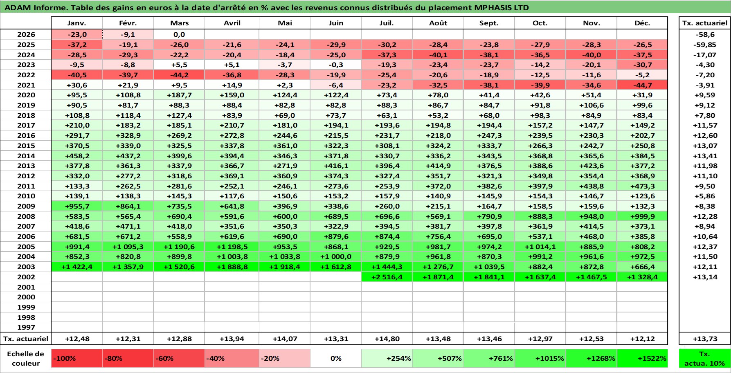Click the Tx. actuariel column header
This screenshot has width=731, height=373.
[705, 23]
